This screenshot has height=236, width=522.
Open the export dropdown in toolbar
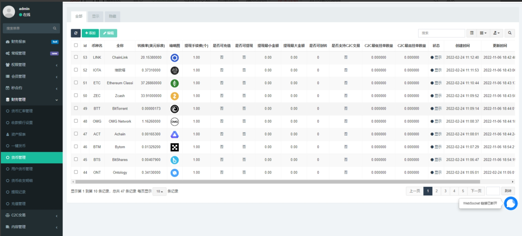[x=496, y=33]
